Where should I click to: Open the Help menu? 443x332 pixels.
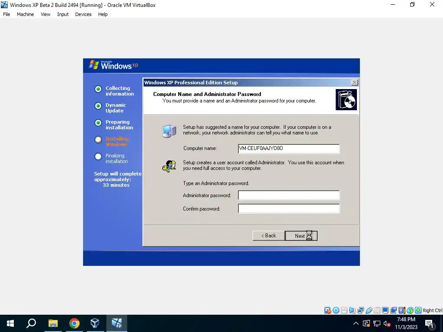(103, 14)
